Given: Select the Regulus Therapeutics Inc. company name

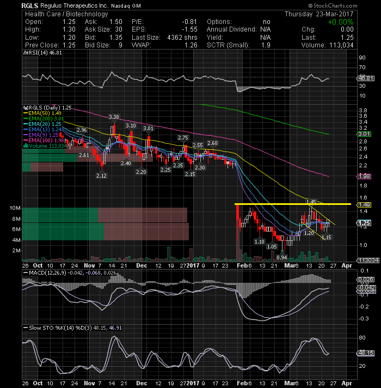Looking at the screenshot, I should pyautogui.click(x=74, y=5).
